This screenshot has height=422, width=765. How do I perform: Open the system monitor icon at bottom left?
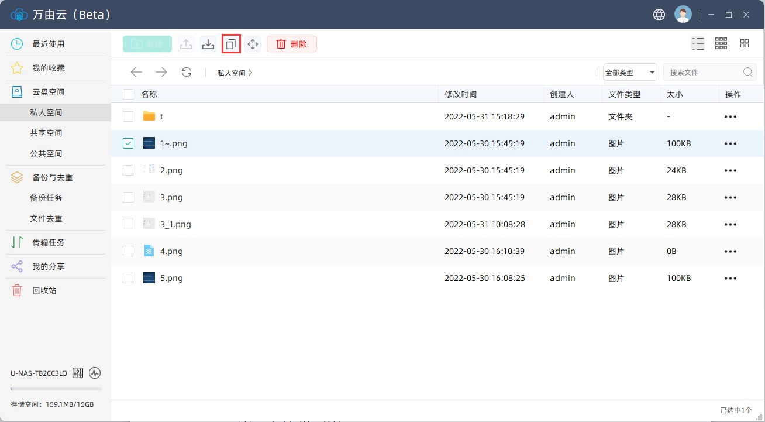tap(94, 373)
